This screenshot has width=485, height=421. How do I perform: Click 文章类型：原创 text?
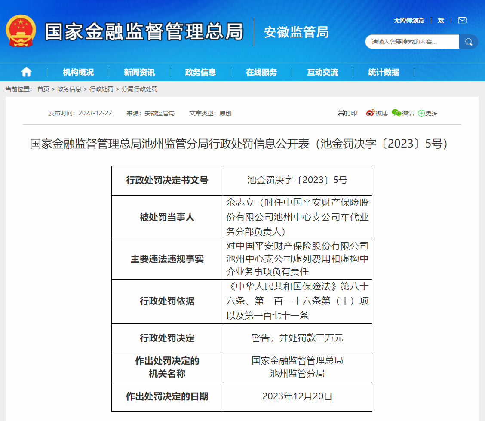[210, 113]
